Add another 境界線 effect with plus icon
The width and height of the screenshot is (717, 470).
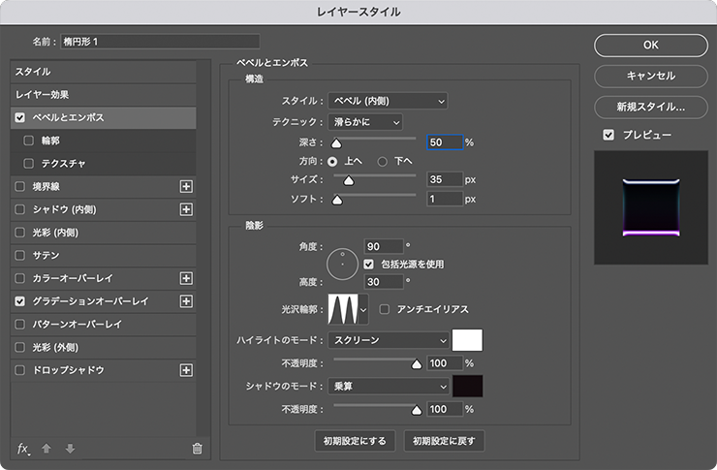[187, 186]
